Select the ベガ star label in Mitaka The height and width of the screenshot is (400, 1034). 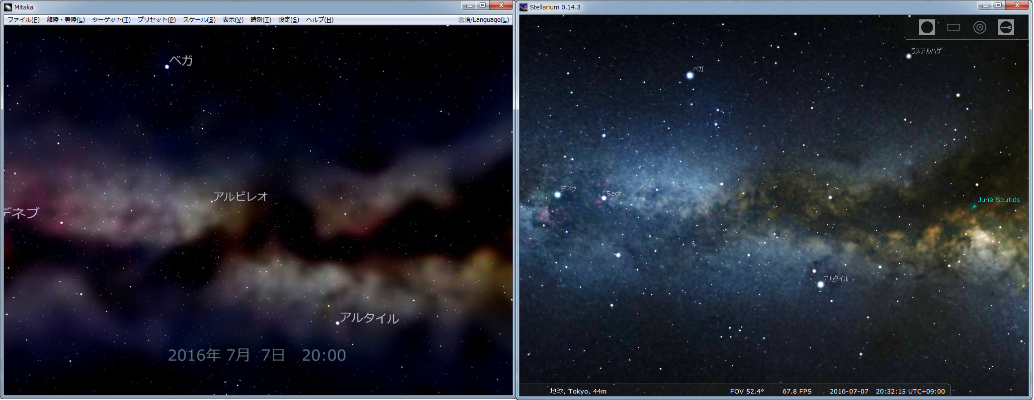tap(181, 61)
